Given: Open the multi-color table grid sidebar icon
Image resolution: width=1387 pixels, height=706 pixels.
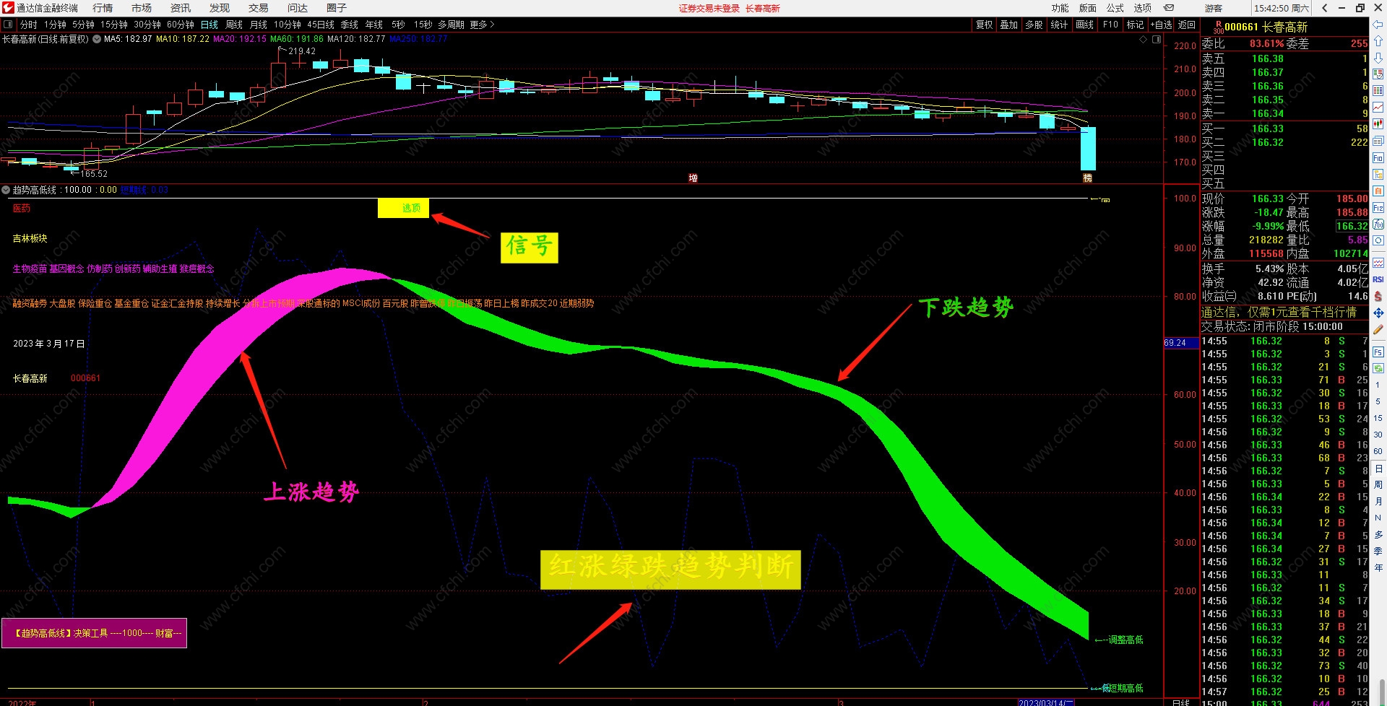Looking at the screenshot, I should [1378, 91].
